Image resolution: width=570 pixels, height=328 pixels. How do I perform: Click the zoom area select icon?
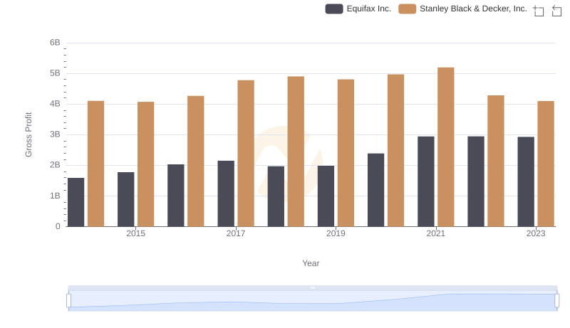pyautogui.click(x=539, y=11)
